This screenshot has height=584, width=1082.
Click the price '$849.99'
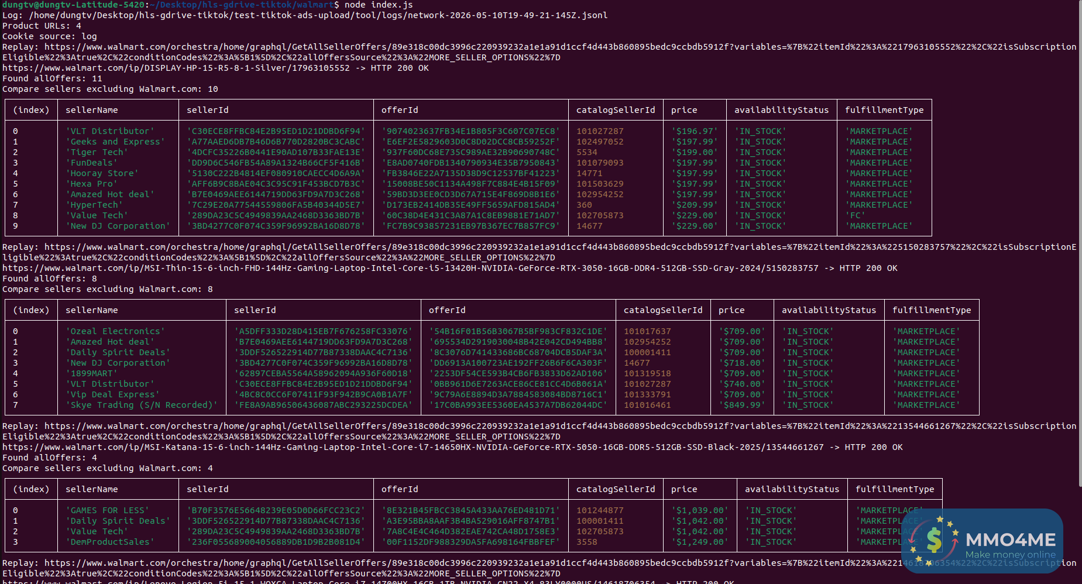tap(742, 405)
